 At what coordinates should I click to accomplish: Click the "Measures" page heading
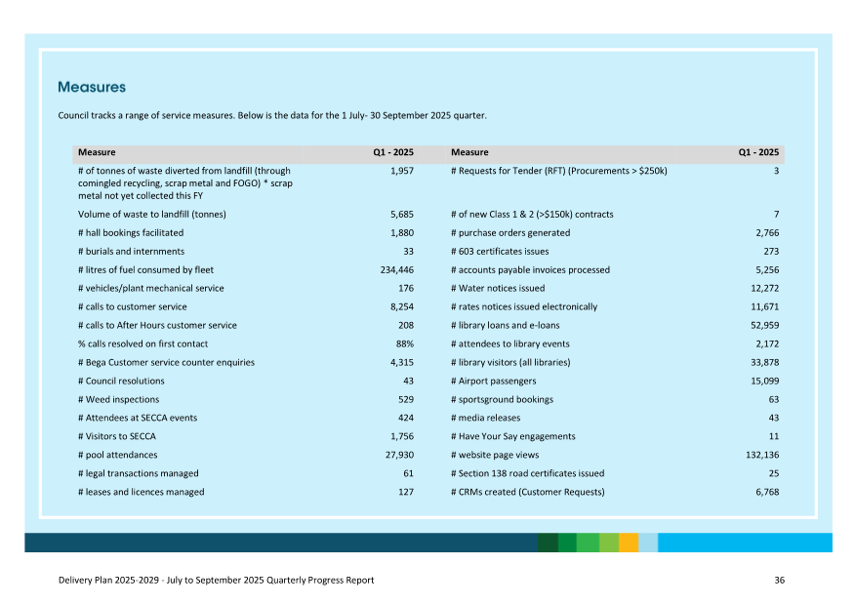tap(91, 88)
